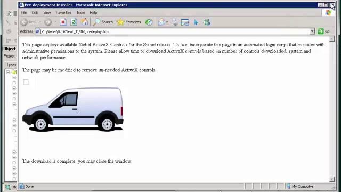Click the 'Done' status bar text

click(29, 186)
